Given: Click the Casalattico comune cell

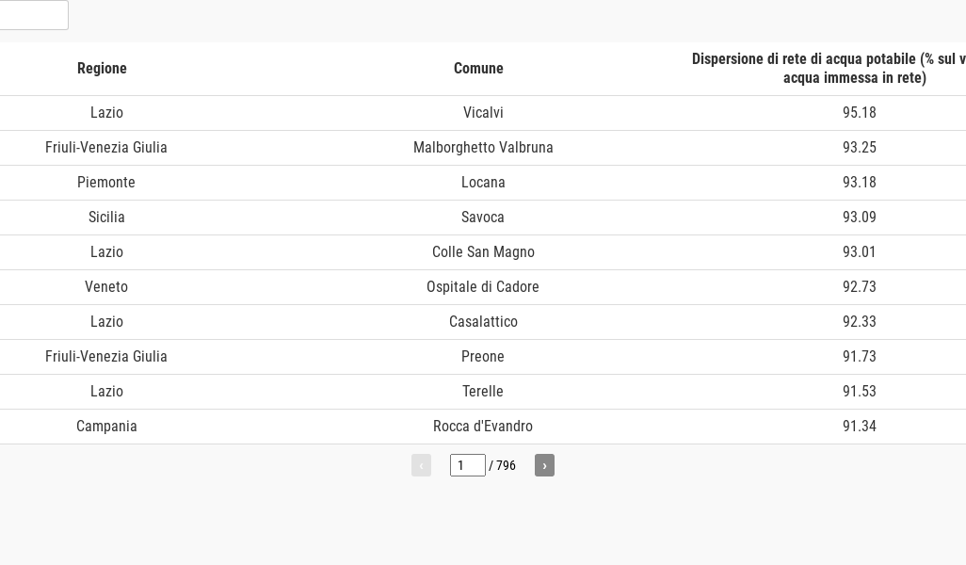Looking at the screenshot, I should click(x=483, y=322).
